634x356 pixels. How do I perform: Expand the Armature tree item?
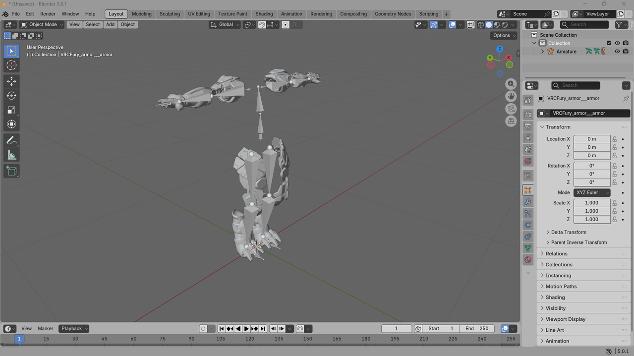[x=542, y=52]
